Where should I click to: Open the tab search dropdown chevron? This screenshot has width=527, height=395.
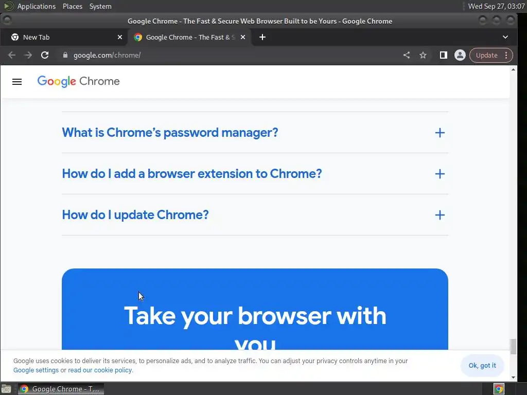tap(505, 37)
